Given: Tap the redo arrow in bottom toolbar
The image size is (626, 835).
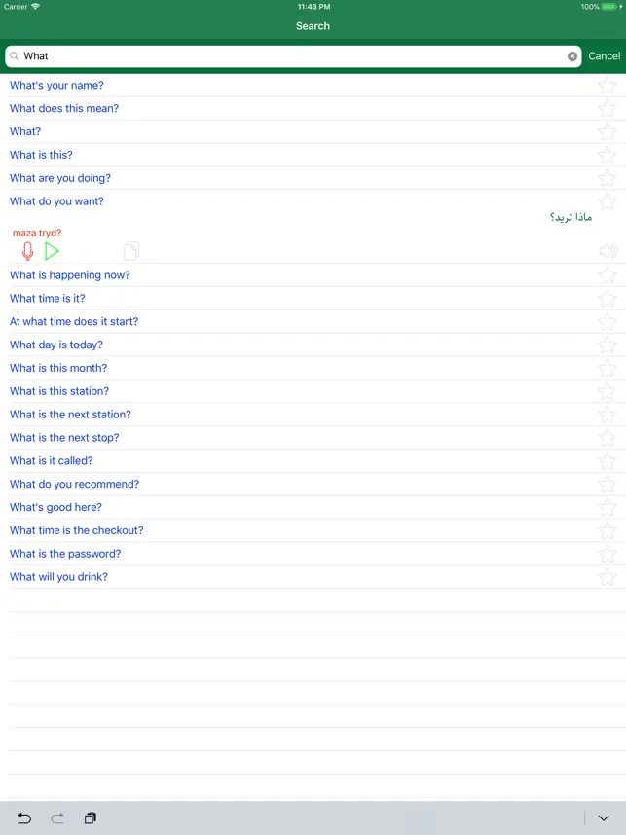Looking at the screenshot, I should [57, 818].
